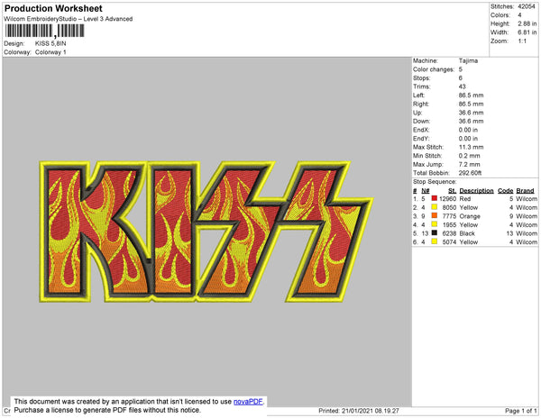The width and height of the screenshot is (541, 418).
Task: Click the Stop Sequence label
Action: click(435, 182)
